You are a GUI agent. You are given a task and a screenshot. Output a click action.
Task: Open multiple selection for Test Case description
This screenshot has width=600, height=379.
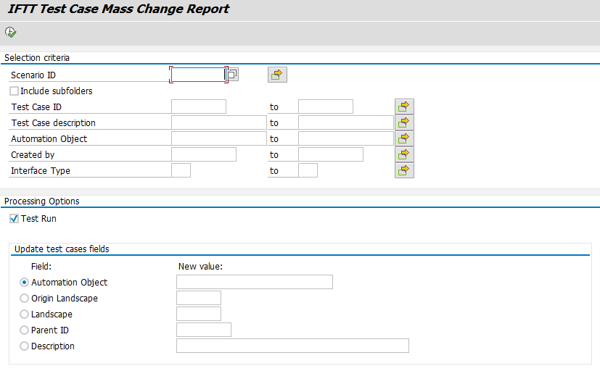tap(404, 122)
